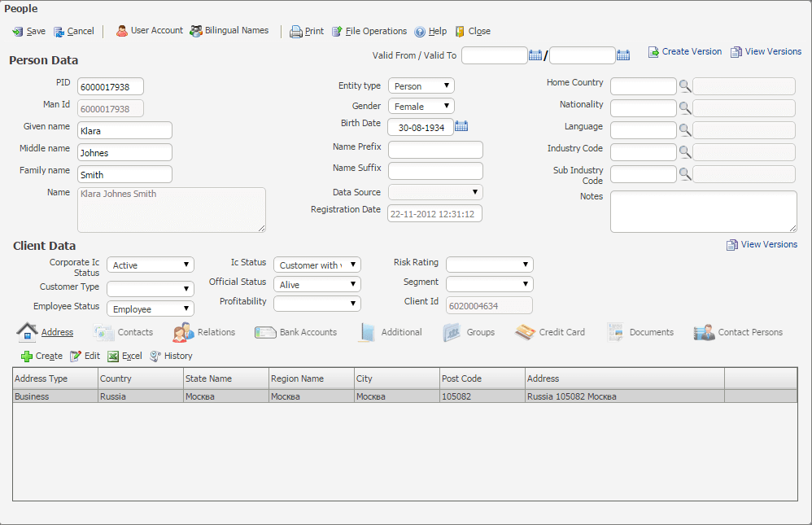Click the Save toolbar icon
The width and height of the screenshot is (812, 525).
pos(17,32)
